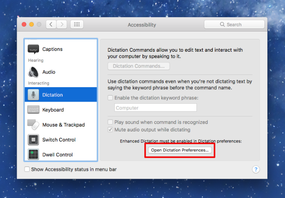This screenshot has width=285, height=198.
Task: Go back with the left chevron
Action: tap(51, 25)
